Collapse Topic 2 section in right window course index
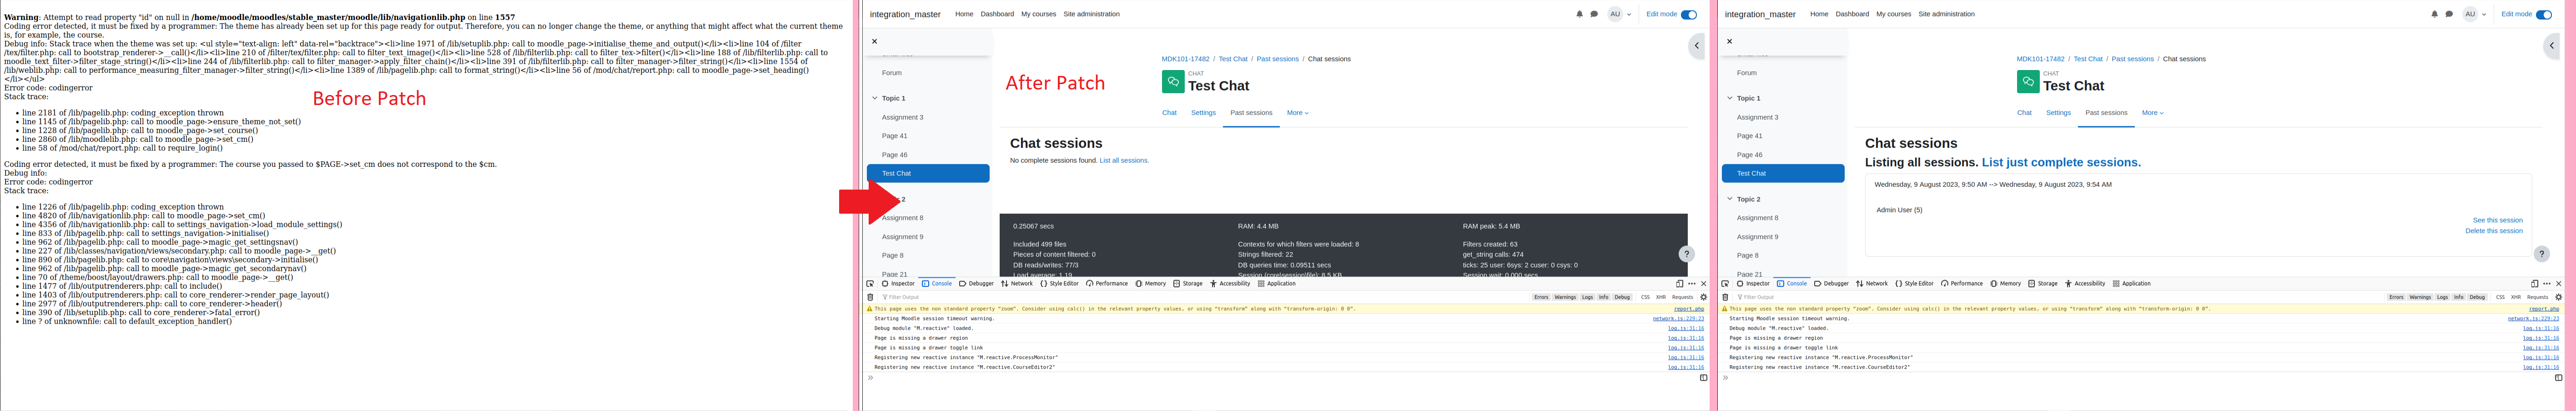Screen dimensions: 2576x411 point(1730,199)
